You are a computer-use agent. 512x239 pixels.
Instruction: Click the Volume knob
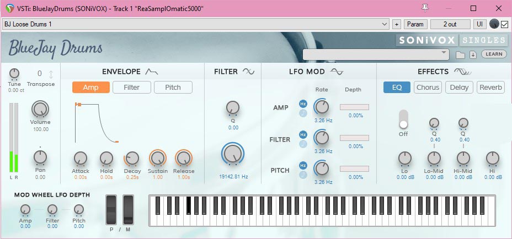[40, 110]
